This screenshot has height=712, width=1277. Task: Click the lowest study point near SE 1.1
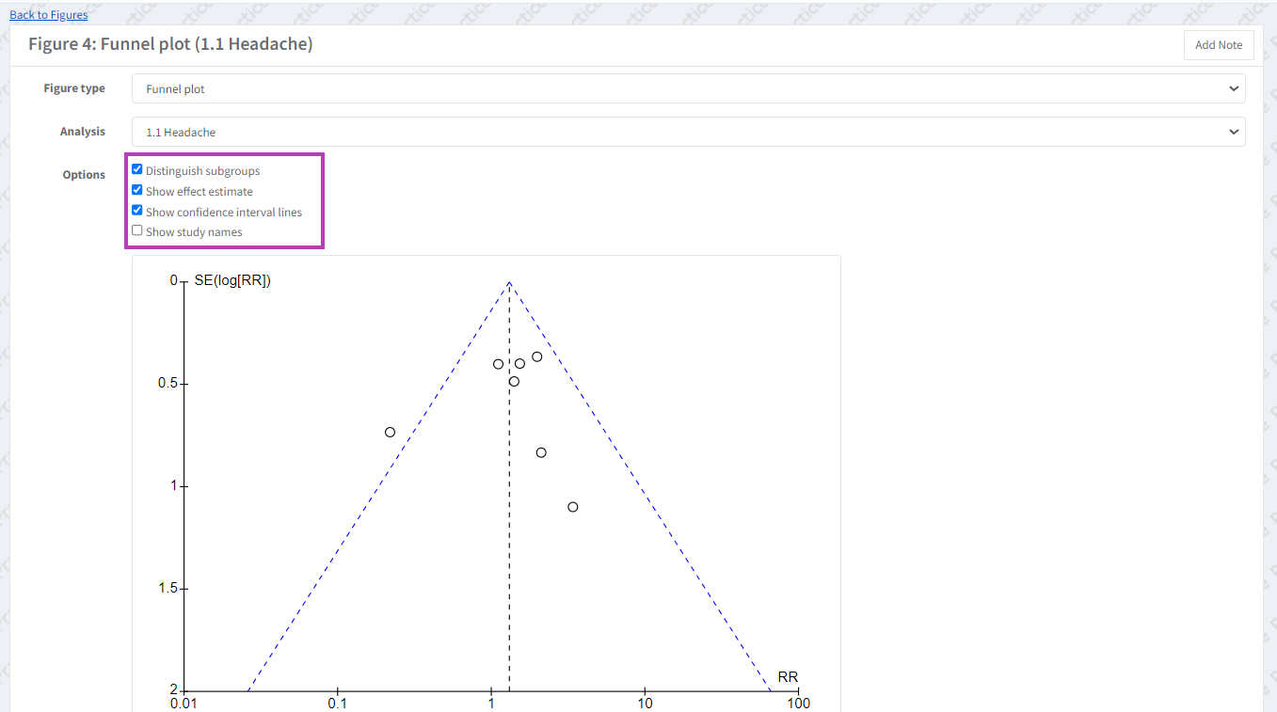point(572,507)
